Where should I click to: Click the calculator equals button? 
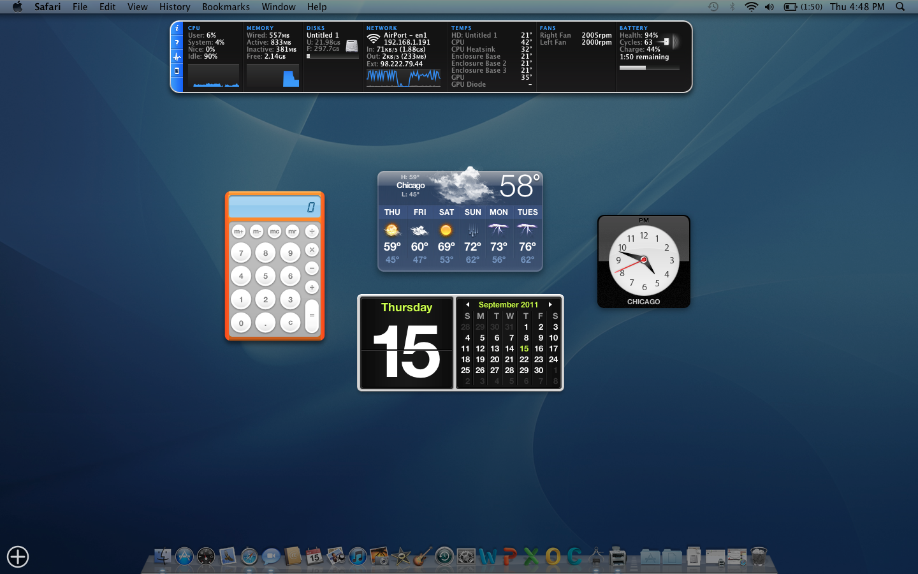(312, 315)
